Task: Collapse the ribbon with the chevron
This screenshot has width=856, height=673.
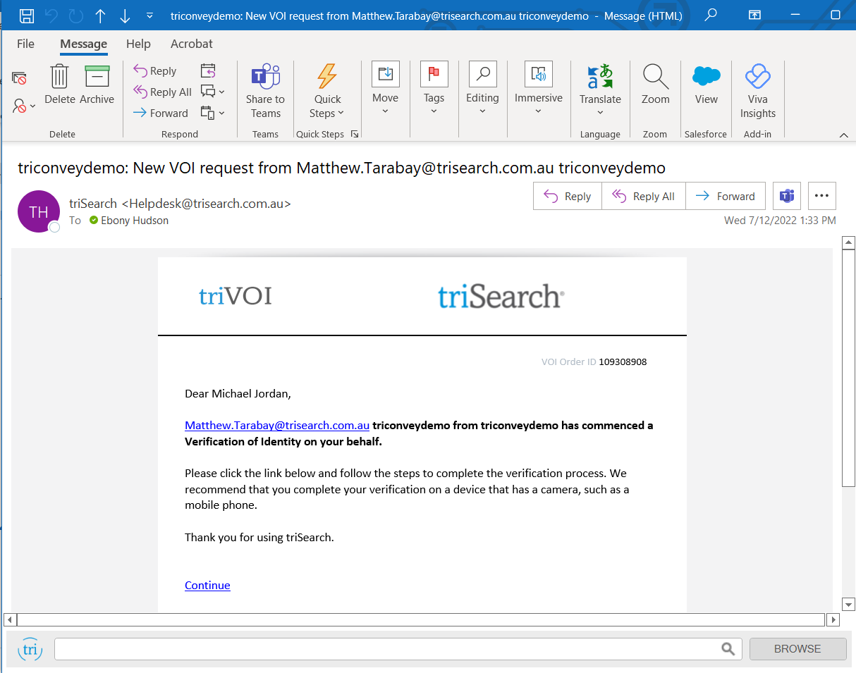Action: (x=843, y=135)
